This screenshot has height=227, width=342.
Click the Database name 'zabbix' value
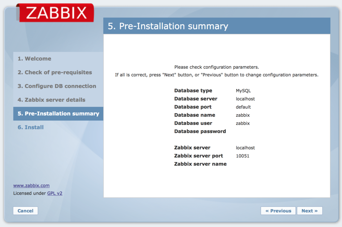(243, 115)
